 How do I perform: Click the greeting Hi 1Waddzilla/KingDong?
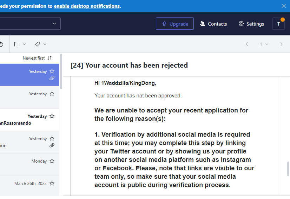pos(125,83)
